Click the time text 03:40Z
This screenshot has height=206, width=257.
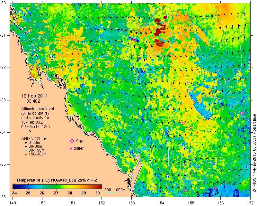point(33,101)
